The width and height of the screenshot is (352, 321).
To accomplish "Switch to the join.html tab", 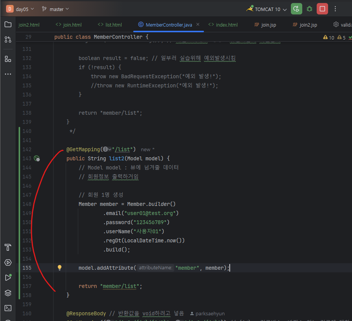I will [68, 25].
